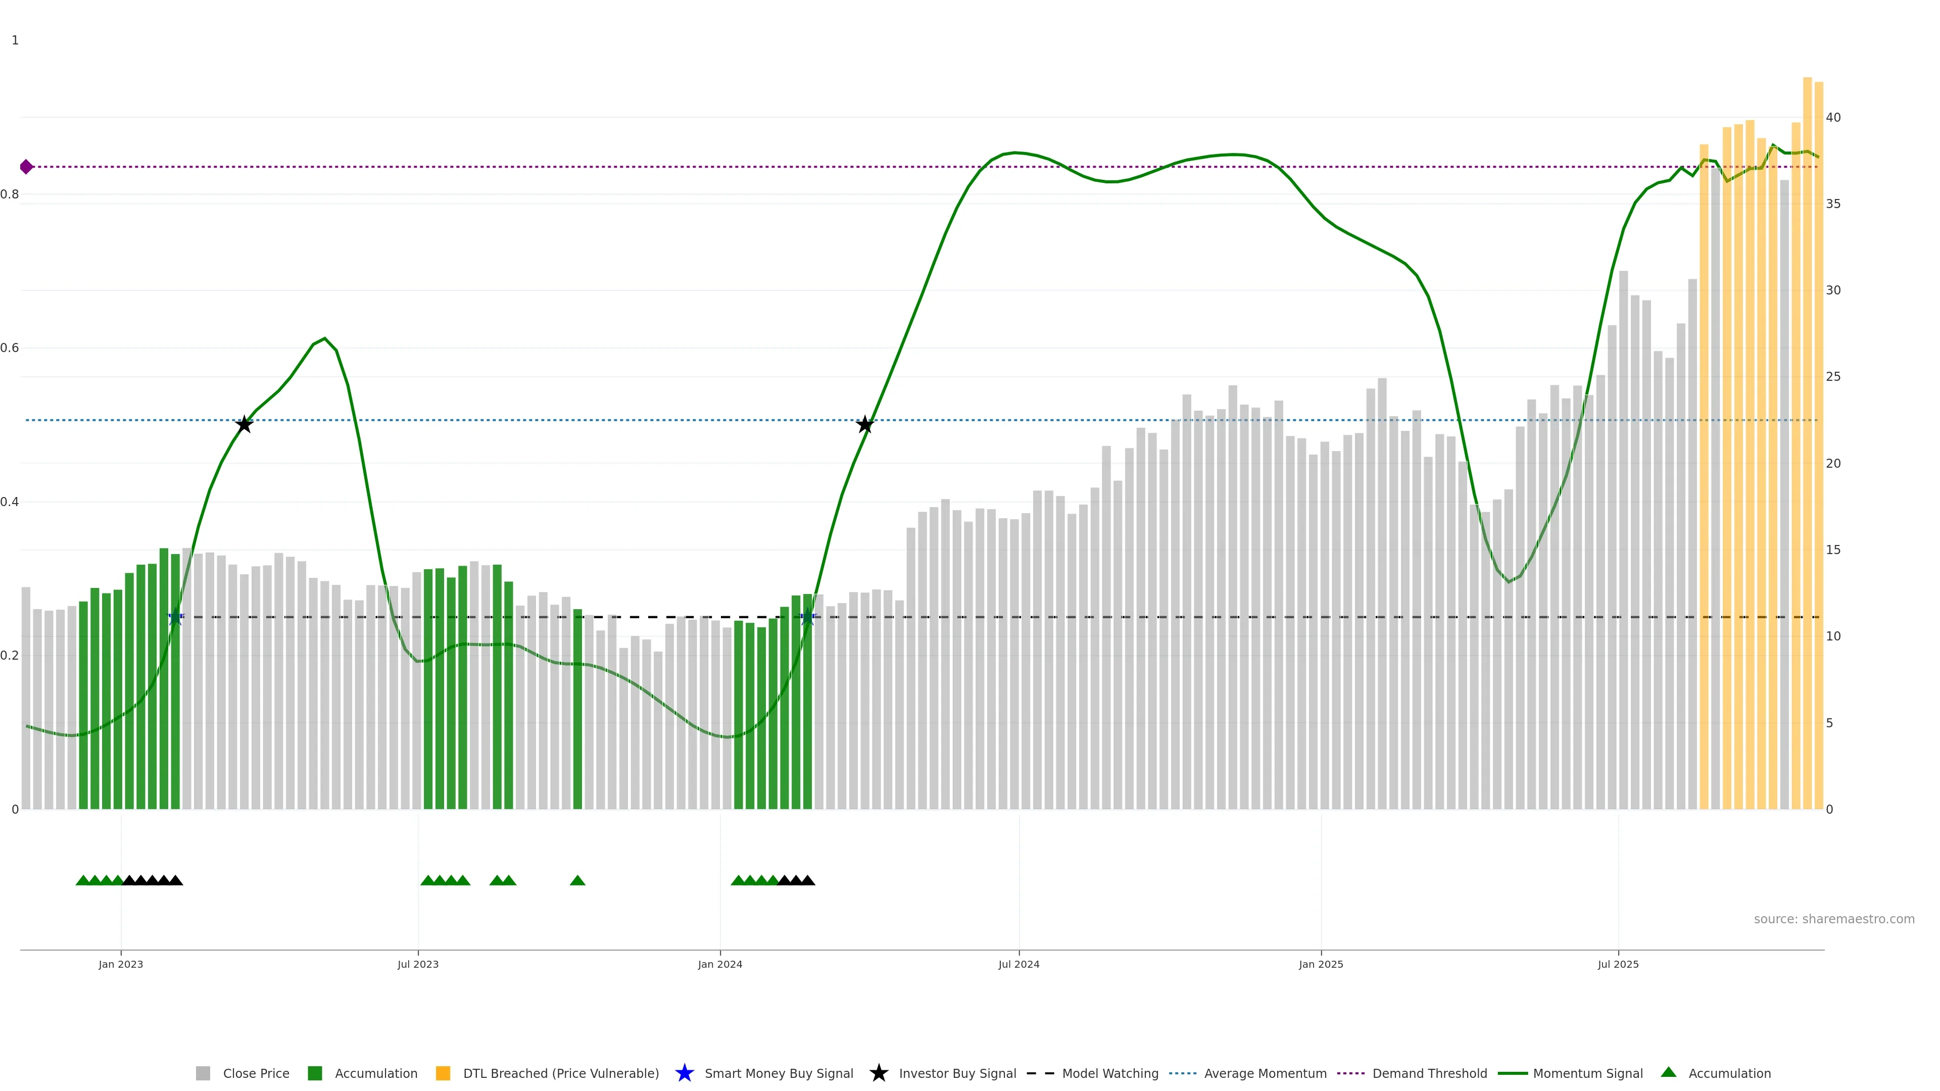
Task: Click the first black Investor Buy star on chart
Action: tap(244, 425)
